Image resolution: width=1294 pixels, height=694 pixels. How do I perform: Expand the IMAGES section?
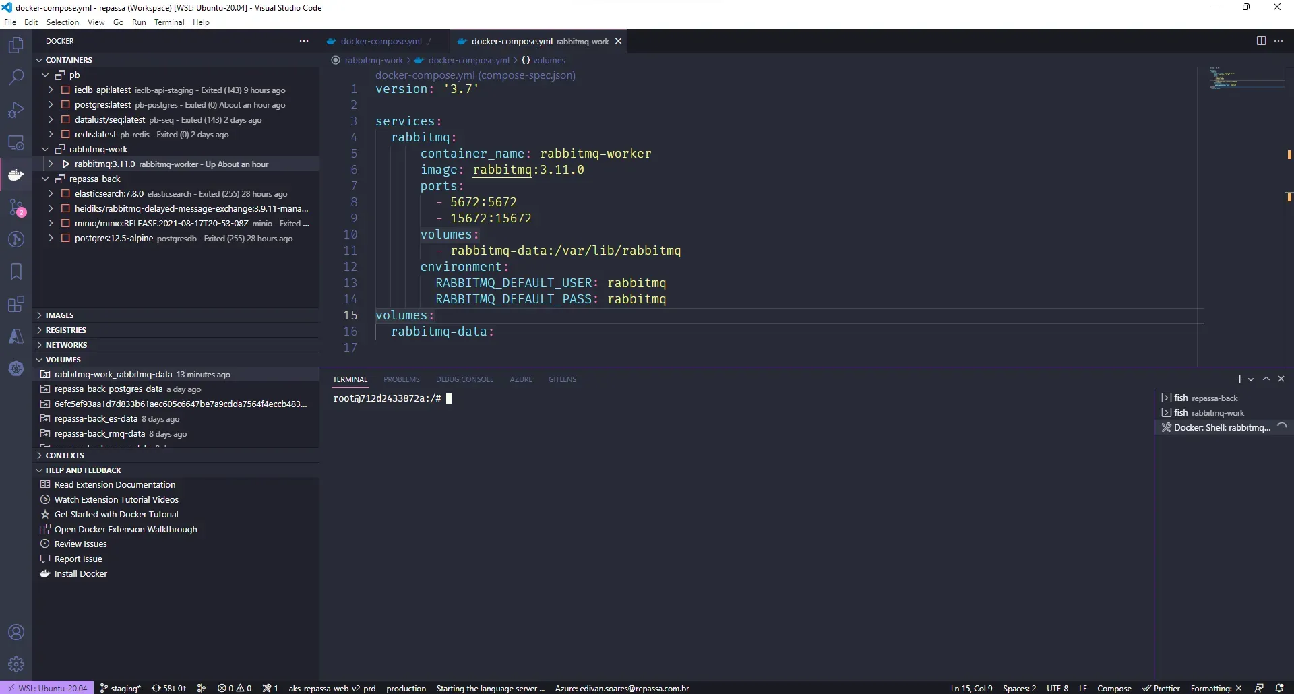pyautogui.click(x=176, y=315)
